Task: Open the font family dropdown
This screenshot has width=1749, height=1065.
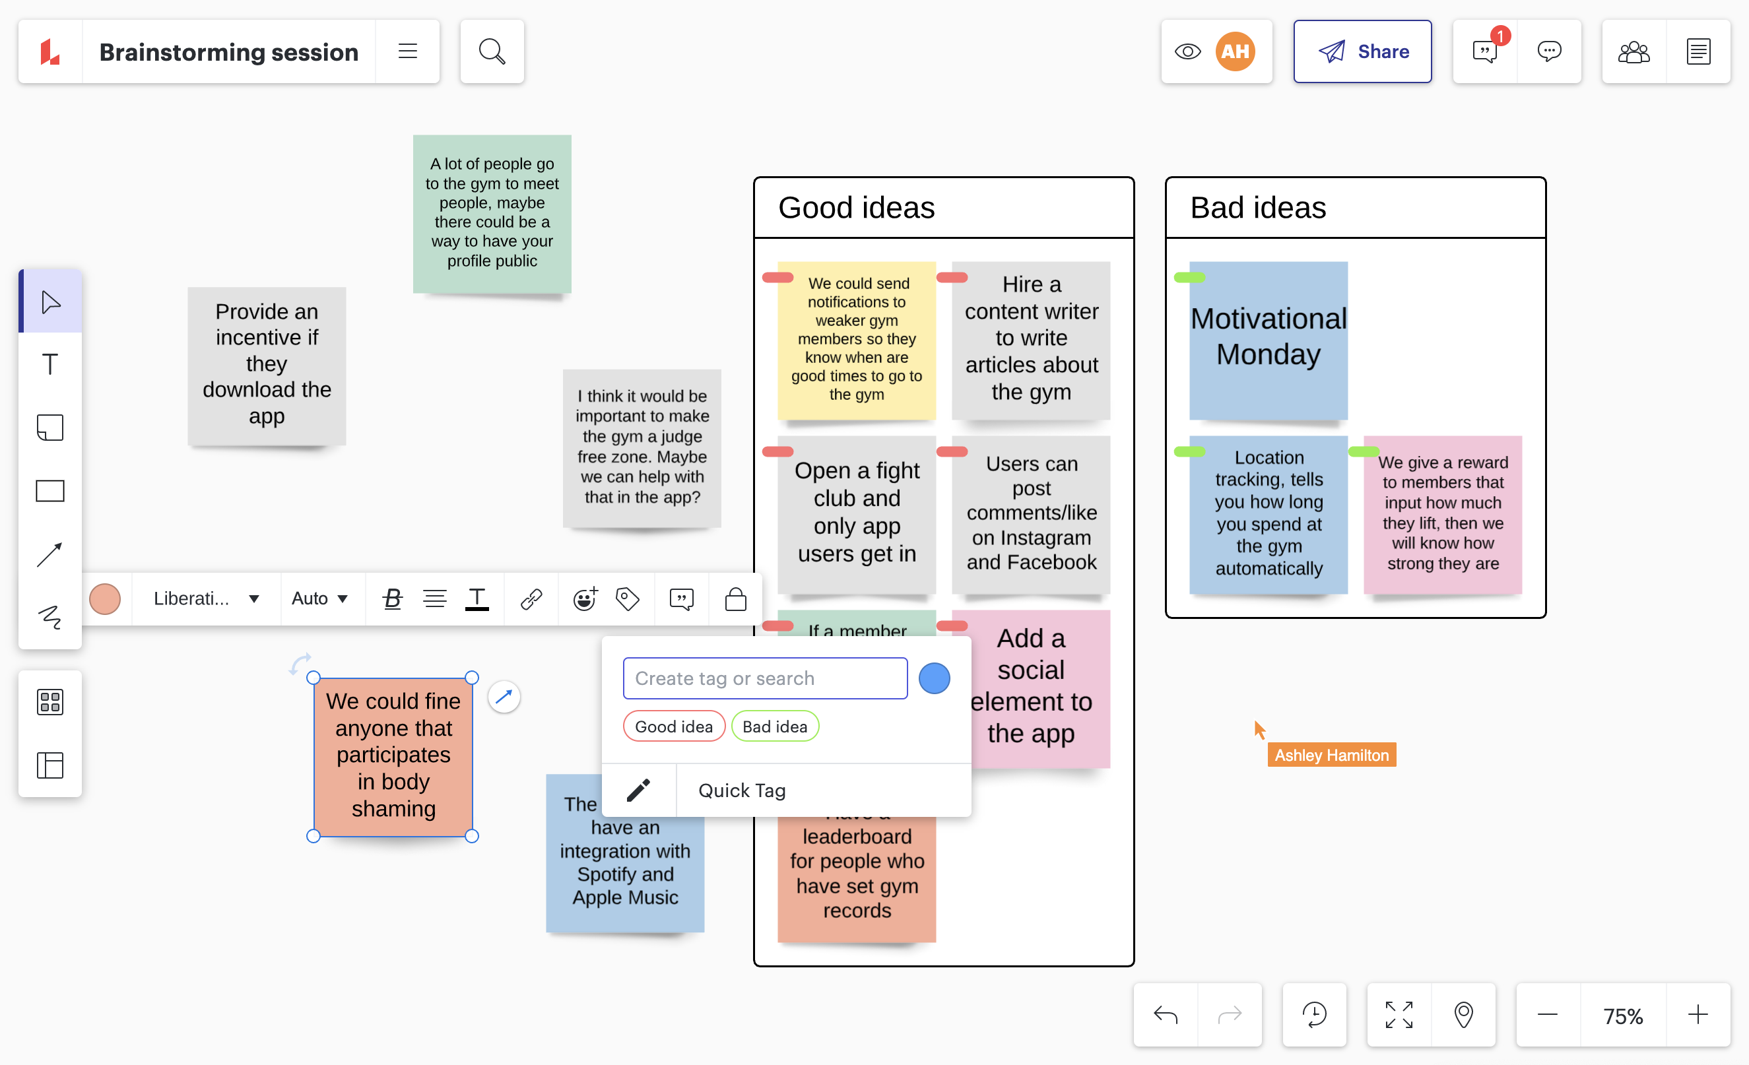Action: (x=204, y=598)
